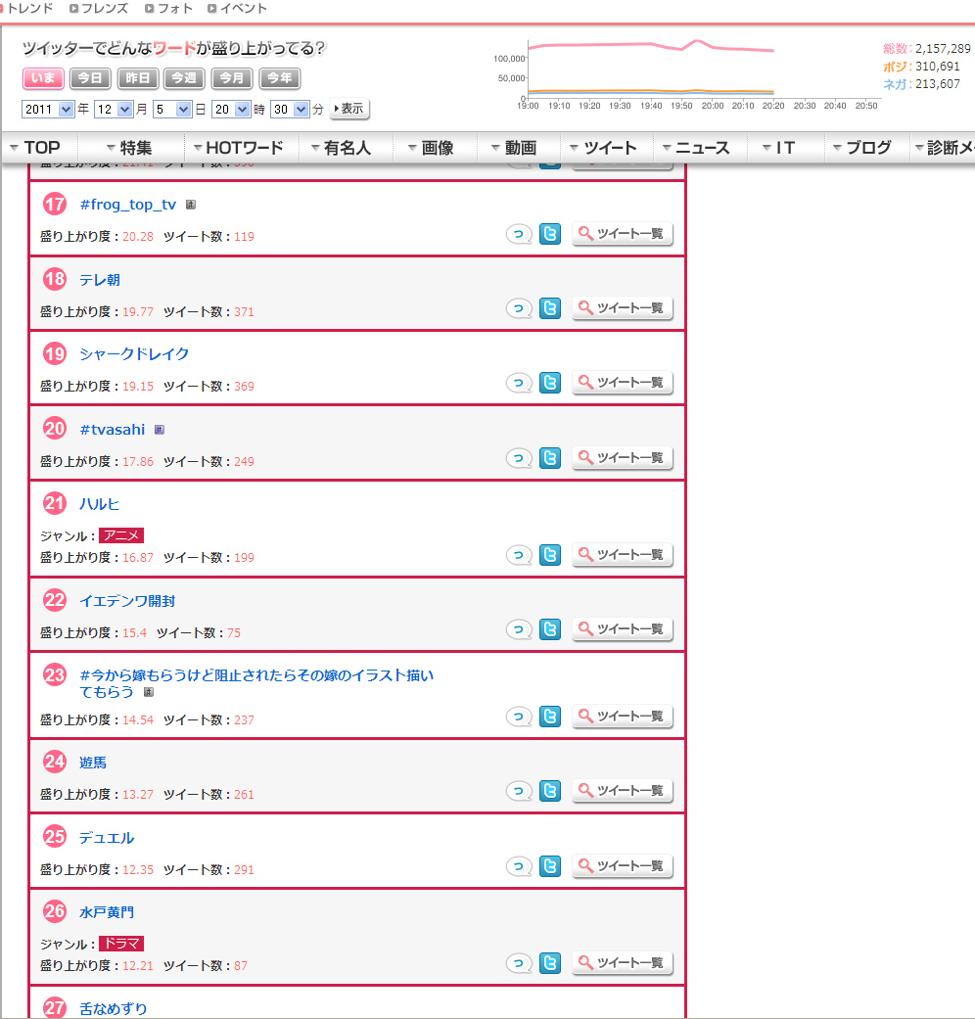Click speech bubble icon for イエデンワ開封 row
The image size is (975, 1019).
click(x=519, y=629)
